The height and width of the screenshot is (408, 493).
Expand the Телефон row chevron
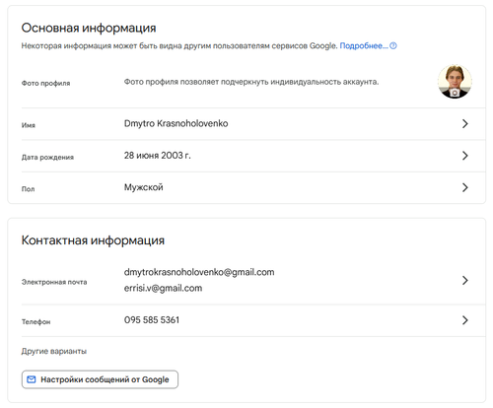[x=464, y=320]
